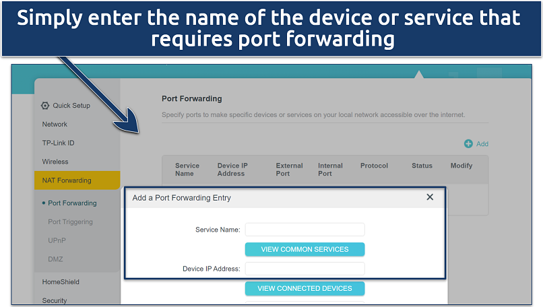Screen dimensions: 543x307
Task: Open the Network menu section
Action: pos(55,124)
